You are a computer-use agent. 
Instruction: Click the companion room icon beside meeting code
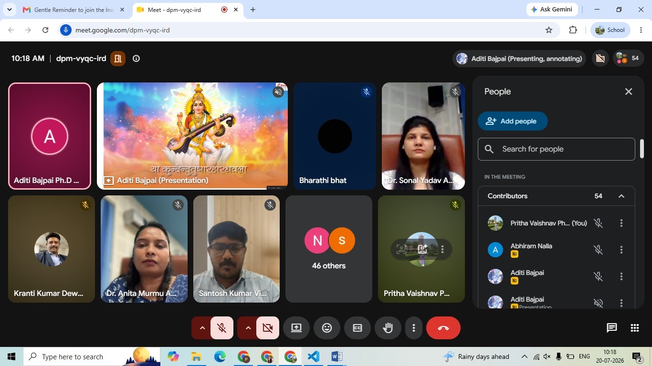click(118, 59)
